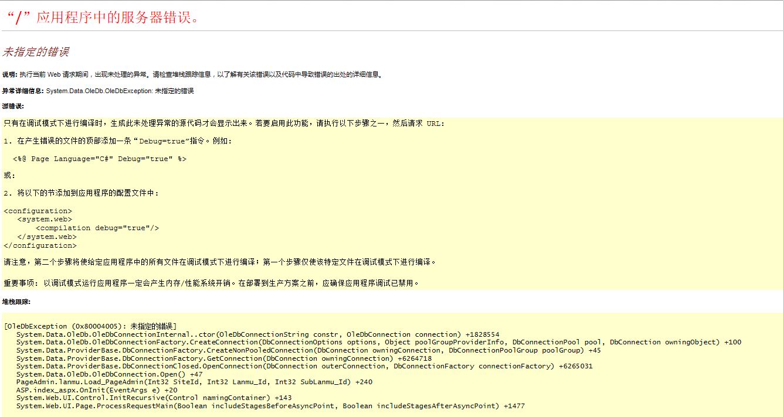
Task: Click the 请注意 note paragraph
Action: (220, 262)
